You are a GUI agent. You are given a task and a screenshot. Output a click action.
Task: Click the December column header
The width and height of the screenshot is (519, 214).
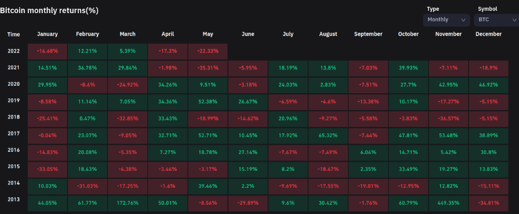pos(488,34)
